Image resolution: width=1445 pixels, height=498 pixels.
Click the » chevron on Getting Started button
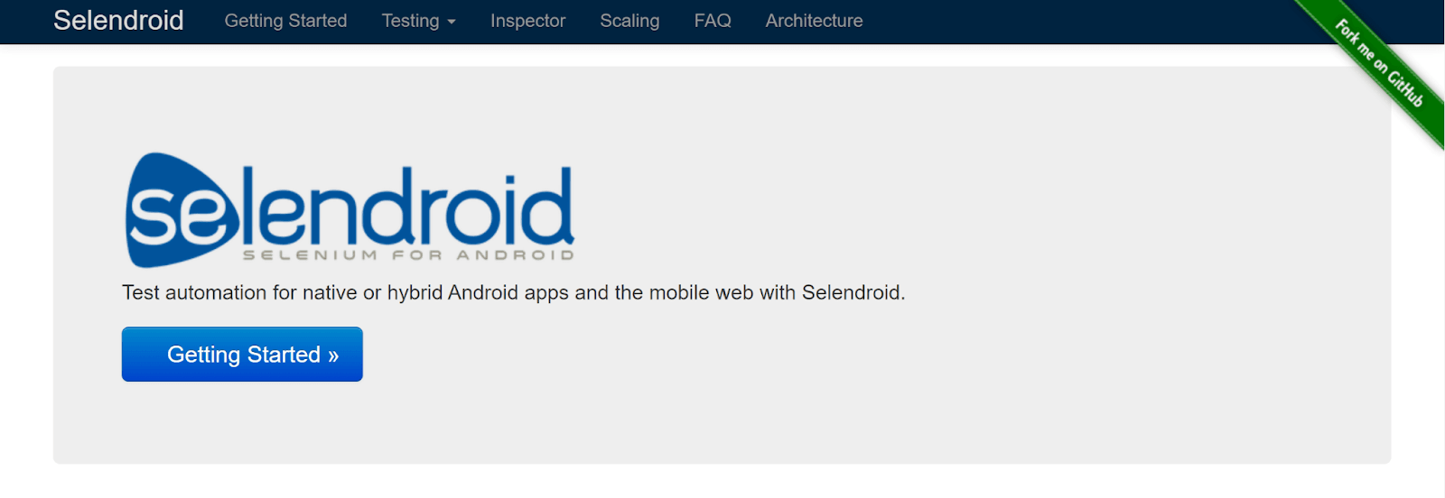[333, 355]
